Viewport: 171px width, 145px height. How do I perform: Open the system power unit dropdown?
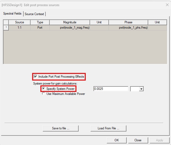click(x=141, y=89)
